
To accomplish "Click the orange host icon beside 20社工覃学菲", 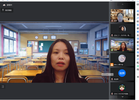I will [112, 65].
